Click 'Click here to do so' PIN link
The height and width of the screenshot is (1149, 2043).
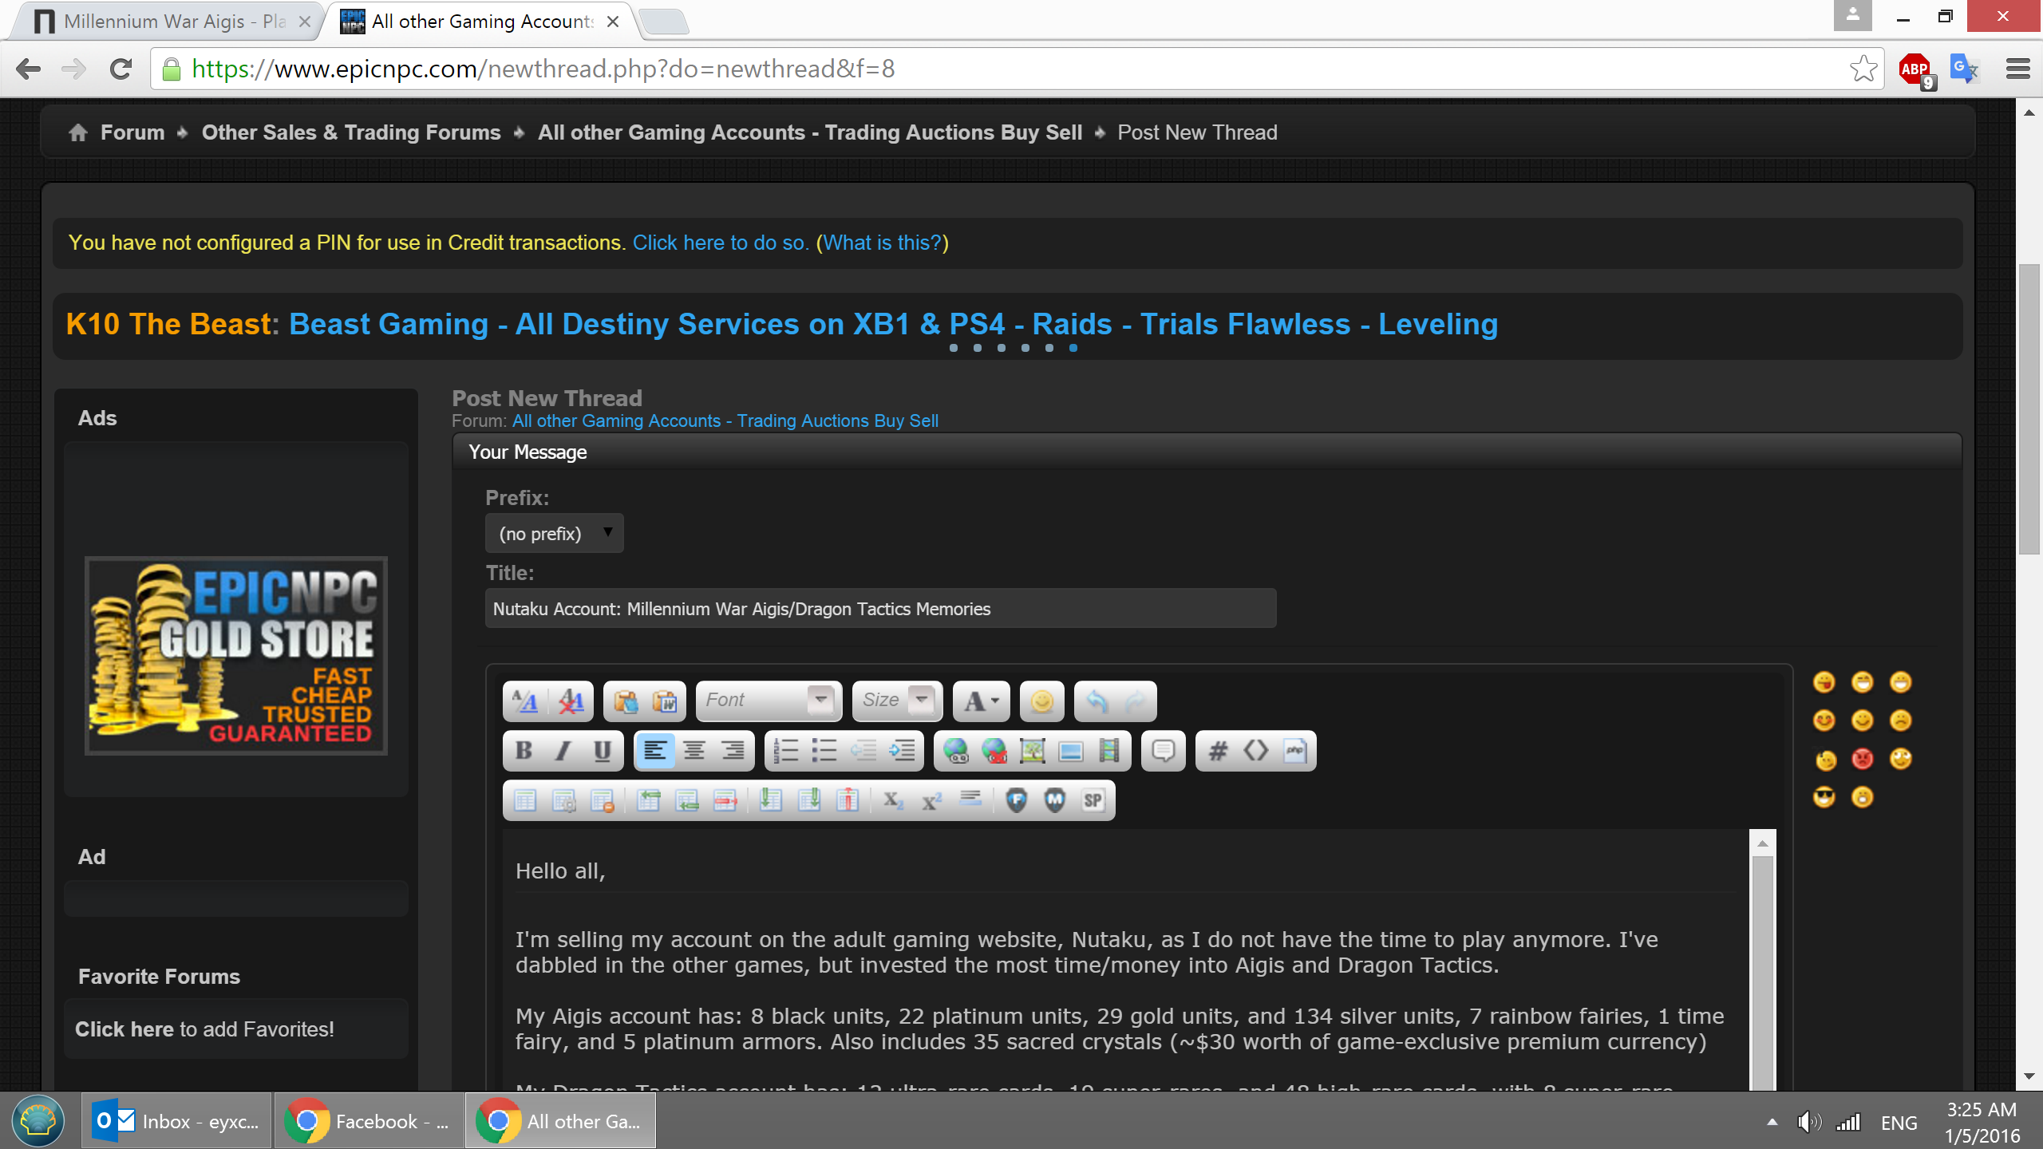pos(721,243)
